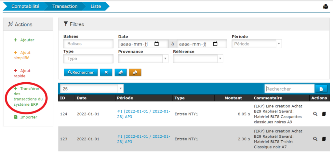Select the Transaction breadcrumb item
The height and width of the screenshot is (152, 333).
coord(65,6)
